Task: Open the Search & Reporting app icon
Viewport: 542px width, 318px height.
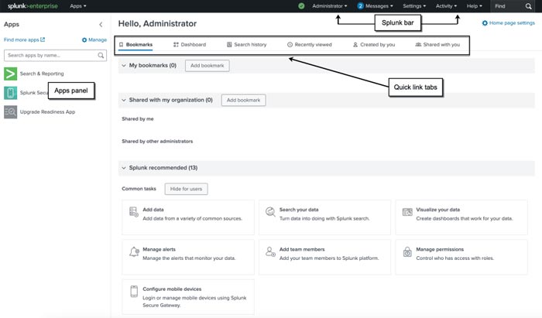Action: tap(10, 74)
